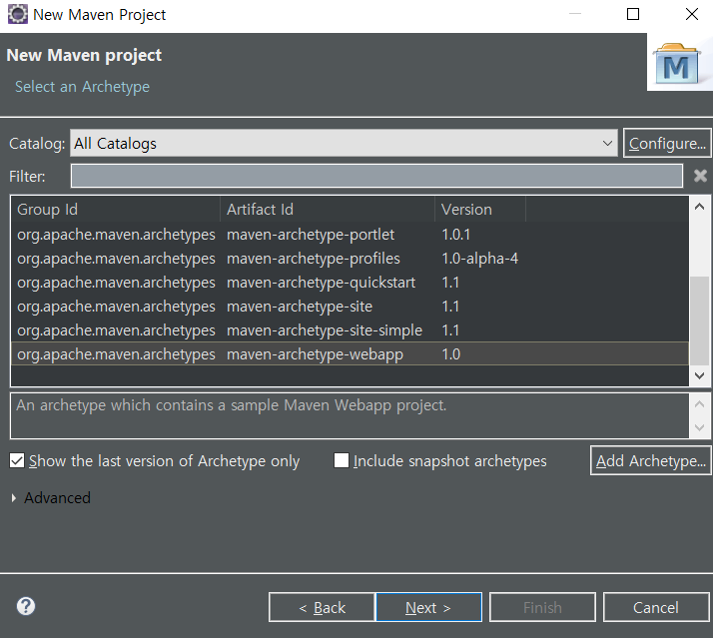Sort by the Artifact Id column header

tap(328, 210)
